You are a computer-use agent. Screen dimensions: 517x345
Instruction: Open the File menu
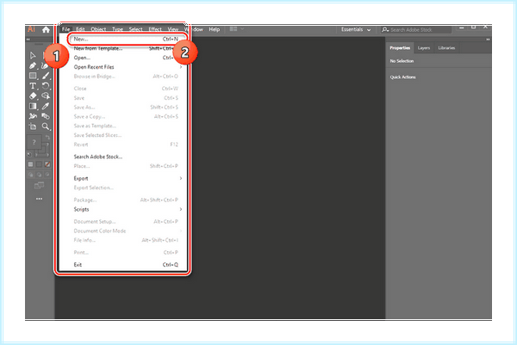[66, 29]
